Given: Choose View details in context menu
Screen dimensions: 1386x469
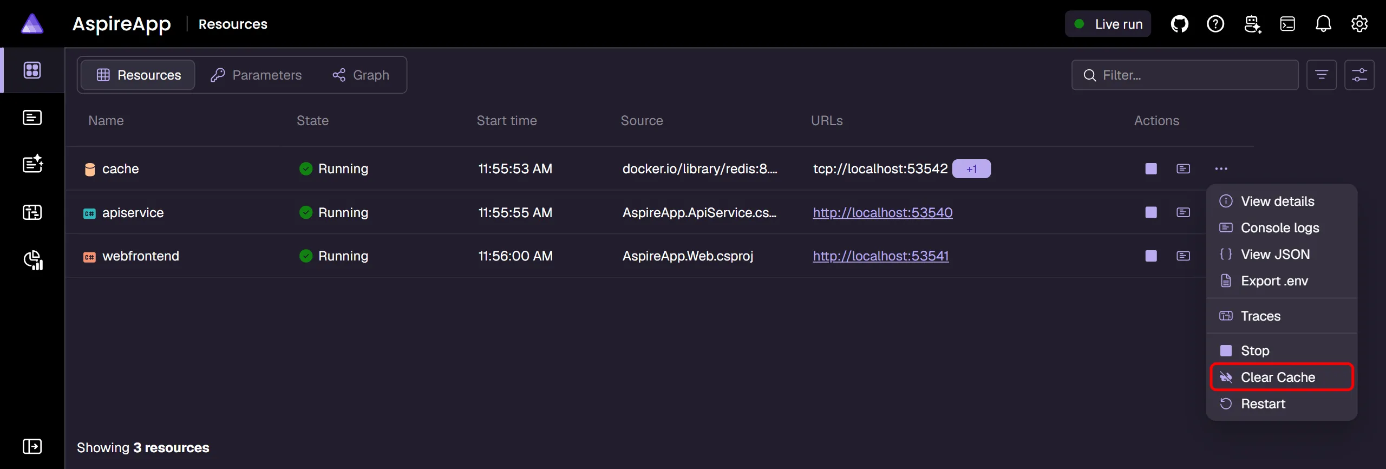Looking at the screenshot, I should pos(1282,201).
